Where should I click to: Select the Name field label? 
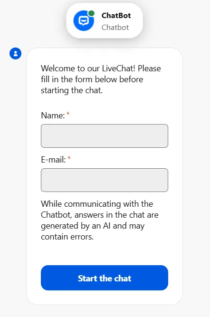(53, 115)
